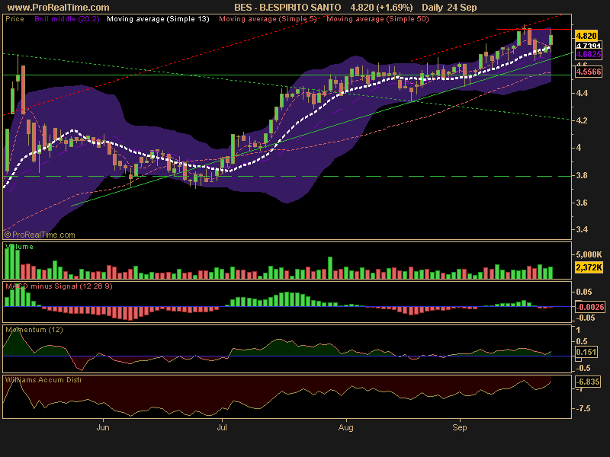Click the Jun date axis label
This screenshot has width=610, height=457.
pyautogui.click(x=103, y=428)
